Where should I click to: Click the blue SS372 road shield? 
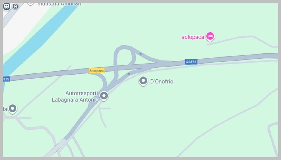pos(191,62)
